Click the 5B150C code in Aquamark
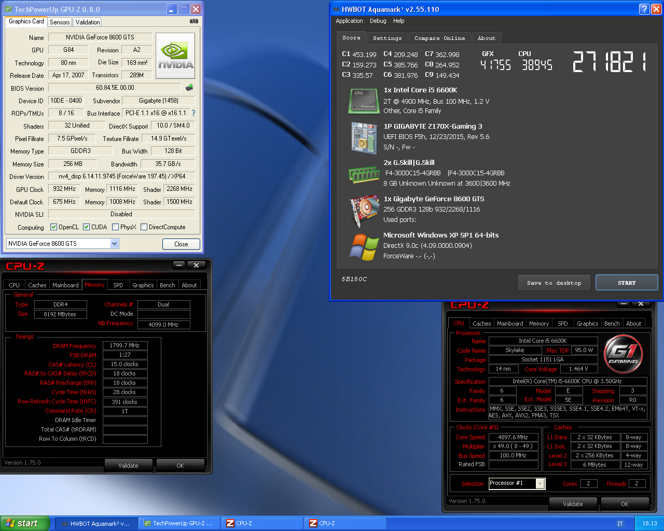This screenshot has height=531, width=664. tap(354, 279)
